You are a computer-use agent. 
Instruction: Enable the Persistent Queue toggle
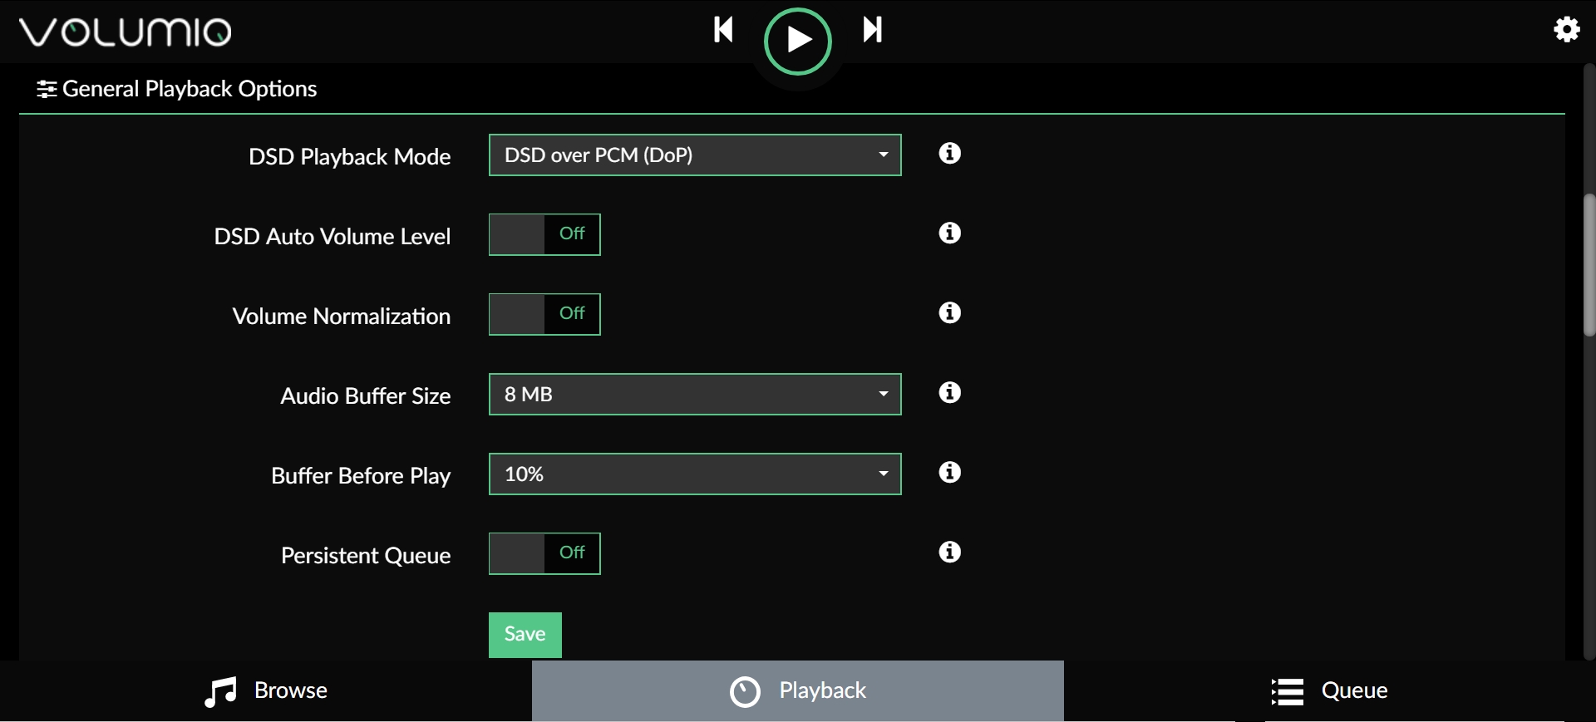coord(544,553)
